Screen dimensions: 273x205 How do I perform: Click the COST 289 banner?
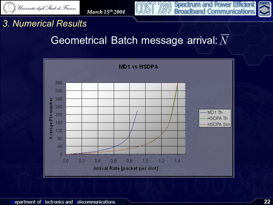point(195,8)
